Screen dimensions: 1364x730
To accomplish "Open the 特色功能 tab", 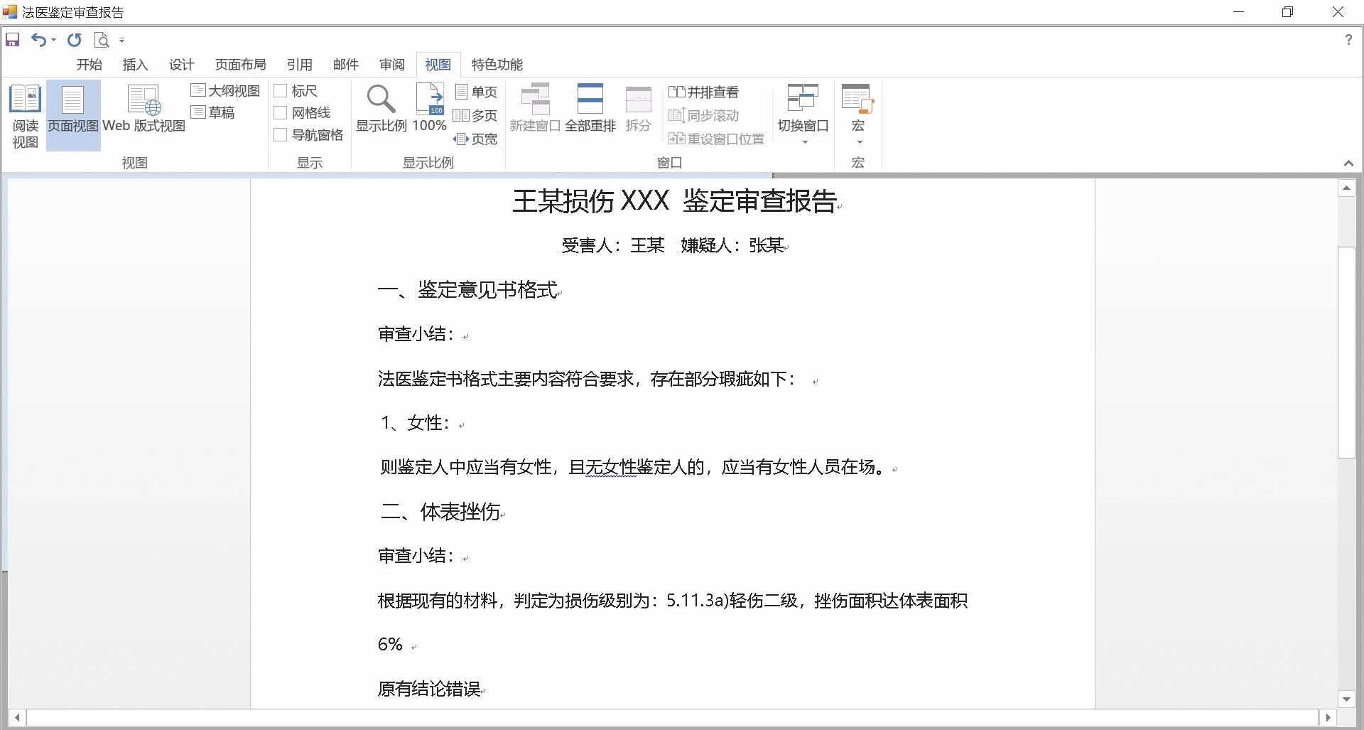I will click(497, 65).
